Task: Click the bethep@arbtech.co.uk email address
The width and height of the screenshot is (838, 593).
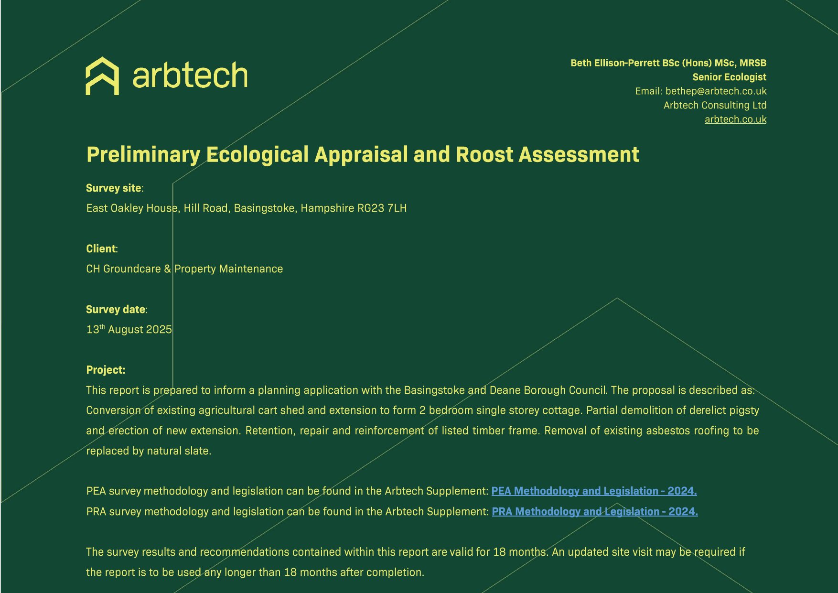Action: point(715,91)
